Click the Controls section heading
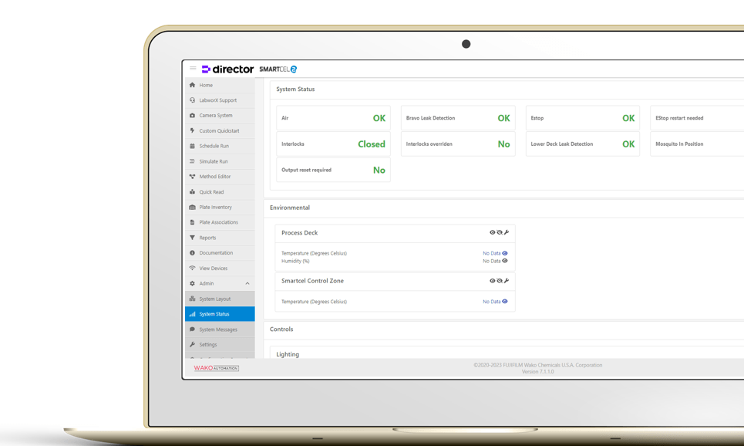The height and width of the screenshot is (446, 744). [x=281, y=329]
